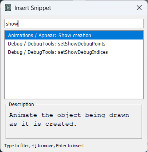Select the setShowDebugIndices snippet row

(x=74, y=52)
